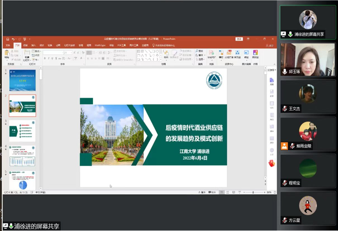Open the 文件 (File) menu tab
Viewport: 338px width, 231px height.
[8, 45]
